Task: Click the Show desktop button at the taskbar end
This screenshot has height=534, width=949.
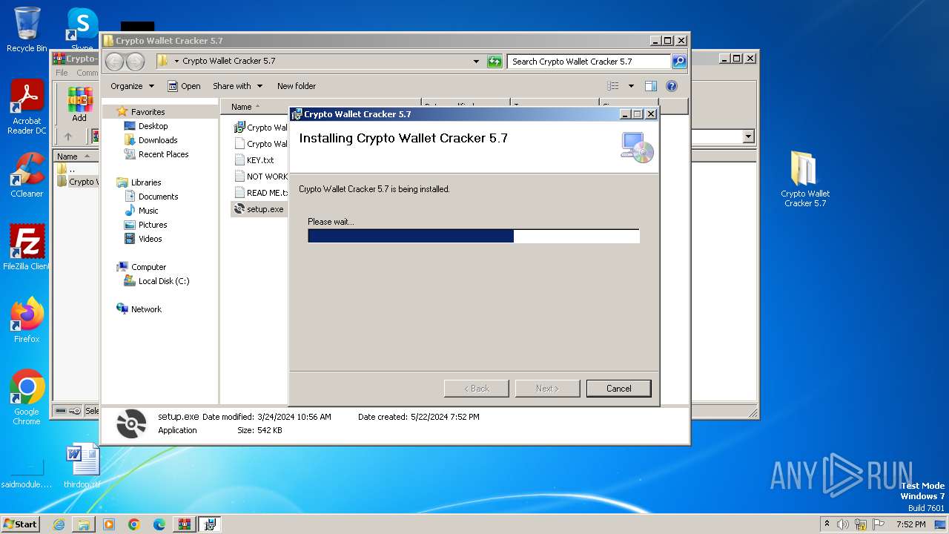Action: (940, 524)
